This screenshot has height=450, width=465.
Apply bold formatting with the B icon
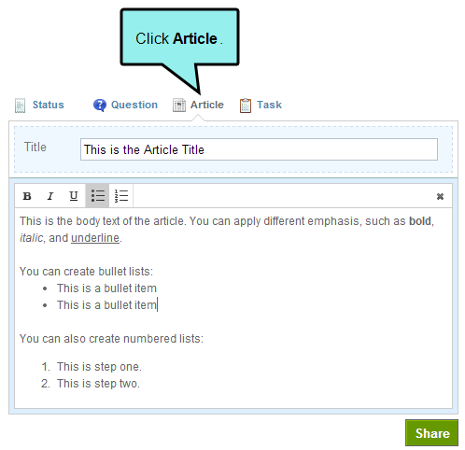click(27, 196)
